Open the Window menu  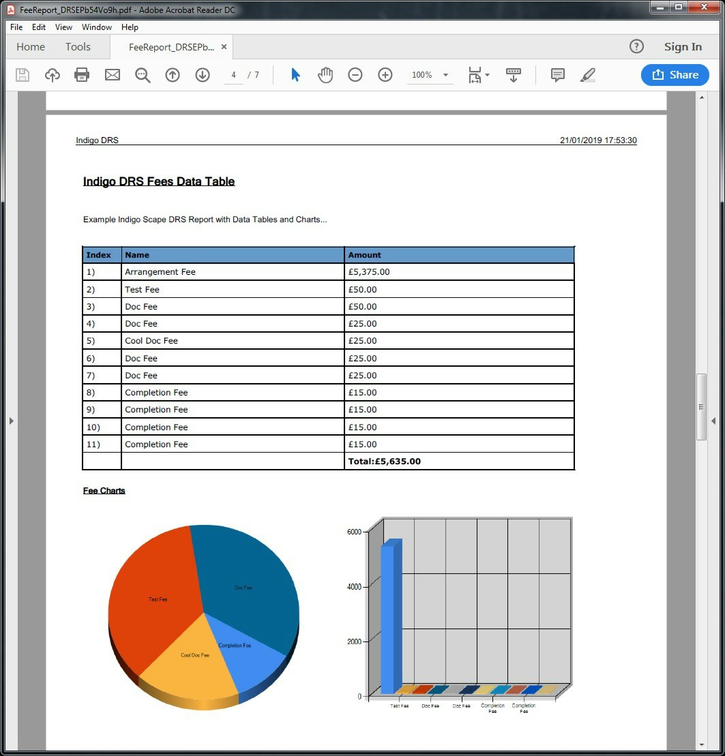[x=96, y=27]
